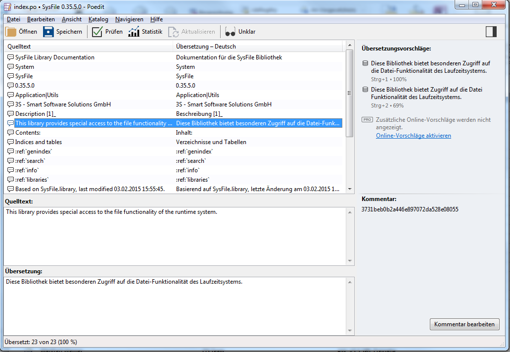Click the PRO badge icon
The width and height of the screenshot is (510, 352).
[x=367, y=120]
